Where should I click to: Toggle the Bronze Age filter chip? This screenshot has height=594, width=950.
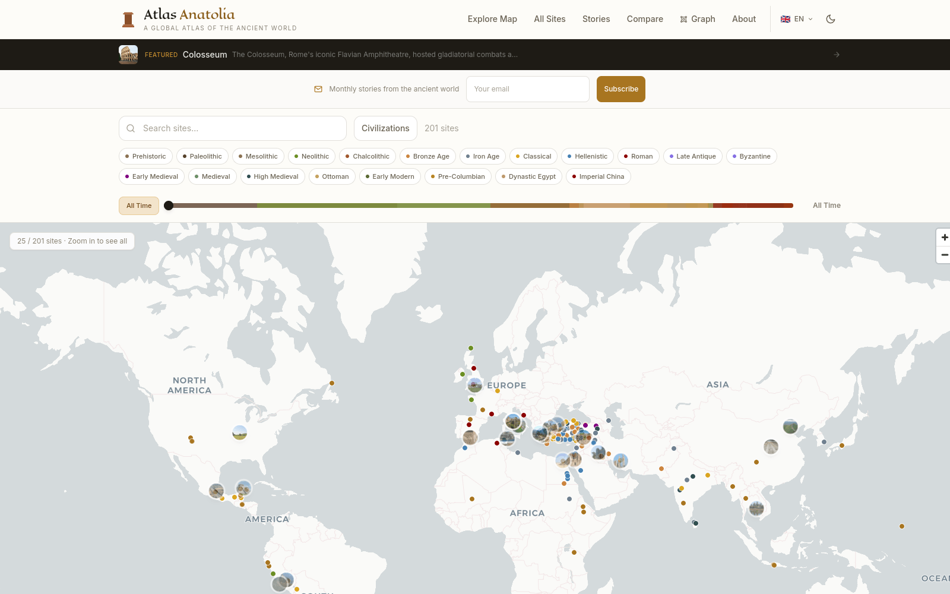427,156
